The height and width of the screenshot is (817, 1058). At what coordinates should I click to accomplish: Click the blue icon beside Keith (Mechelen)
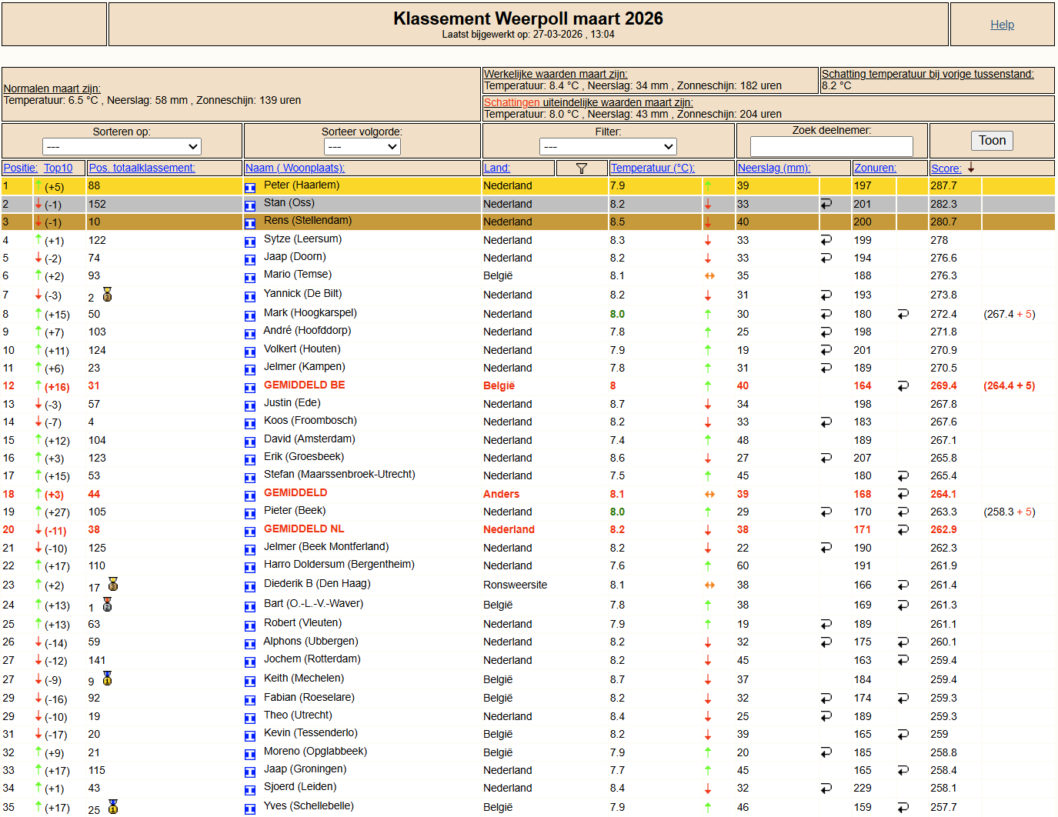250,681
